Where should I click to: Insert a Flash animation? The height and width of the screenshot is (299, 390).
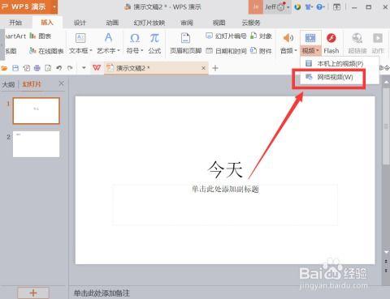[x=331, y=43]
